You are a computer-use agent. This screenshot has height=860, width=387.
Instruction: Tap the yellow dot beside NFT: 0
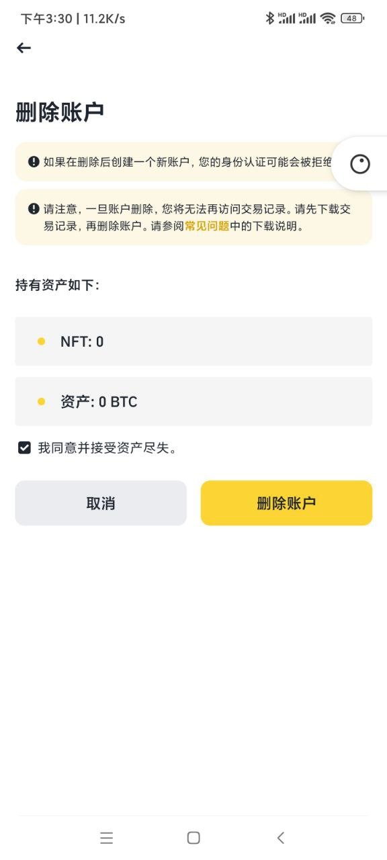[x=40, y=341]
